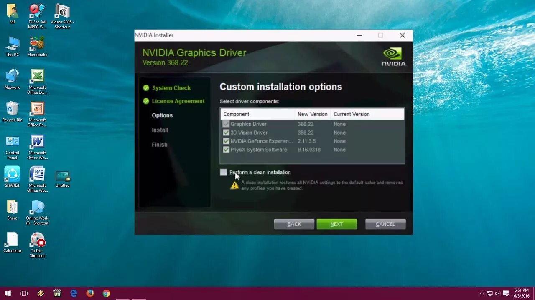Select Microsoft Office Excel desktop icon
Image resolution: width=535 pixels, height=300 pixels.
click(x=37, y=82)
